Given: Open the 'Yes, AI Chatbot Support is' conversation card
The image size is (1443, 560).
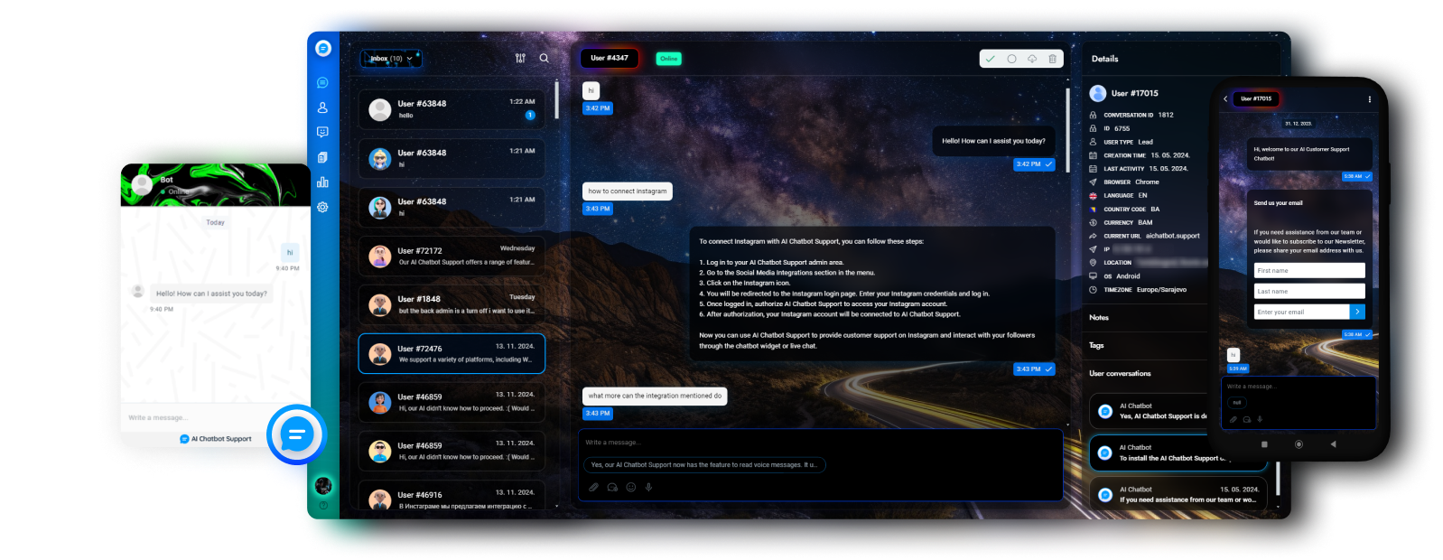Looking at the screenshot, I should (x=1149, y=411).
